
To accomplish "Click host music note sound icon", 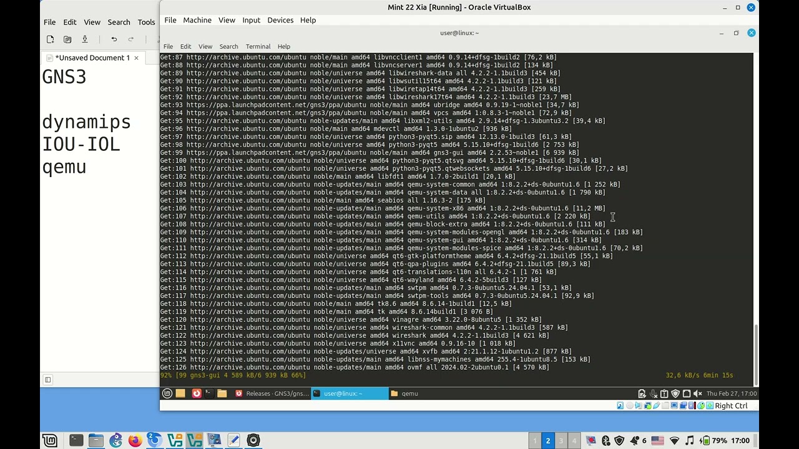I will [x=690, y=441].
